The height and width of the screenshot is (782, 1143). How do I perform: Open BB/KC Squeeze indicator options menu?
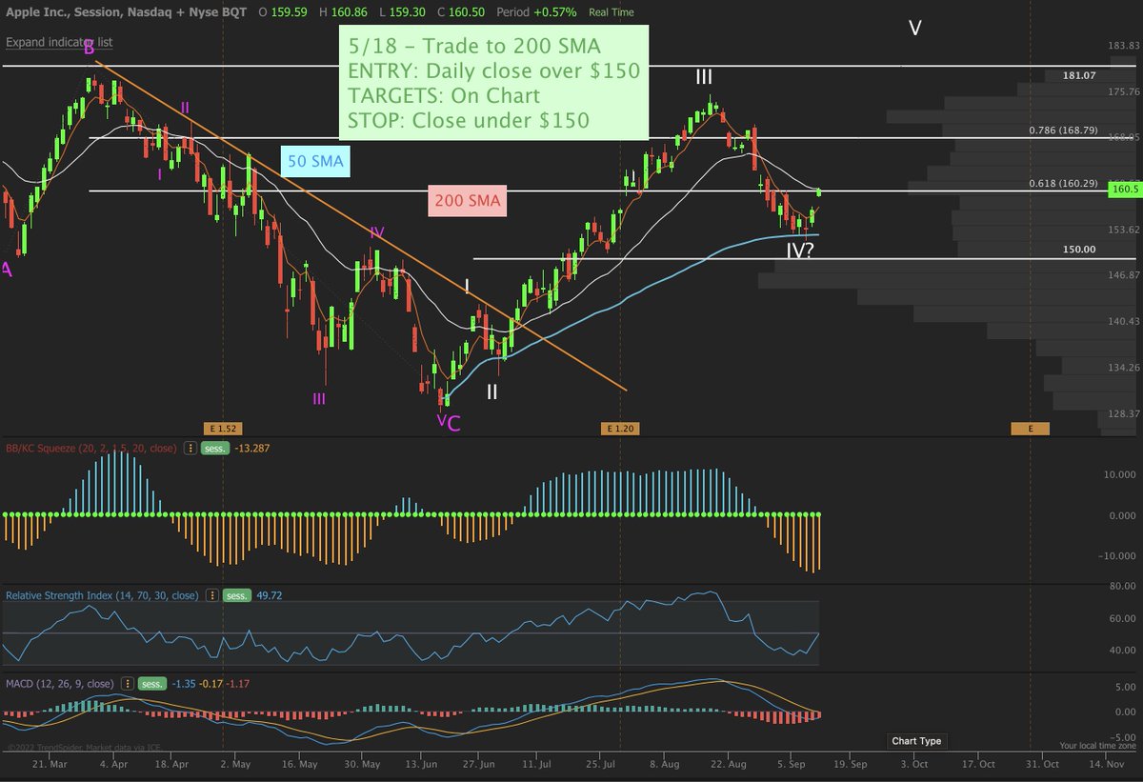(x=189, y=448)
